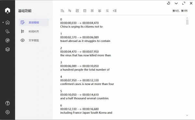Click the outdent list toolbar icon

pos(115,11)
